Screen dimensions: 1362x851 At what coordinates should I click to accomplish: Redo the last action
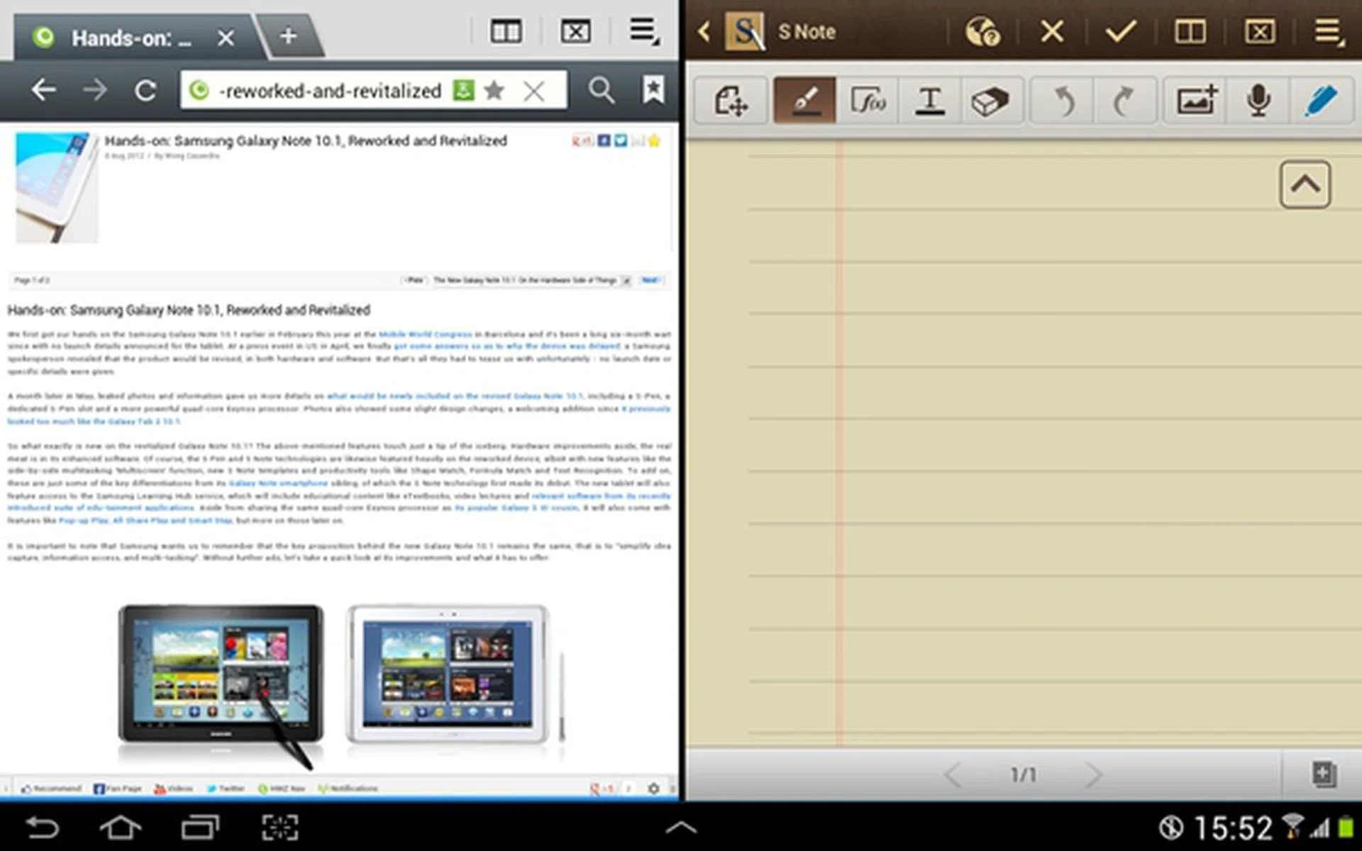(1124, 101)
